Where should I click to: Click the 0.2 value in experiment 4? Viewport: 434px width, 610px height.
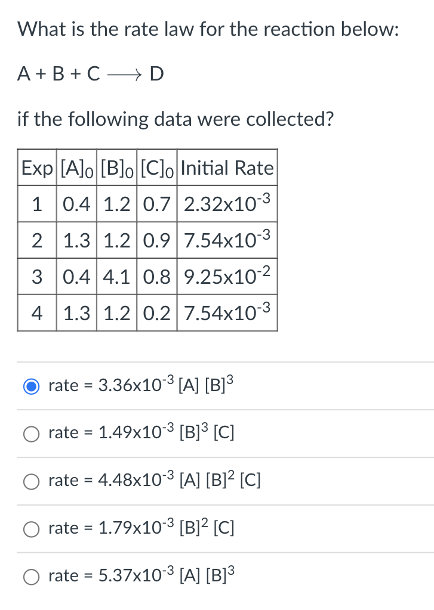coord(156,313)
